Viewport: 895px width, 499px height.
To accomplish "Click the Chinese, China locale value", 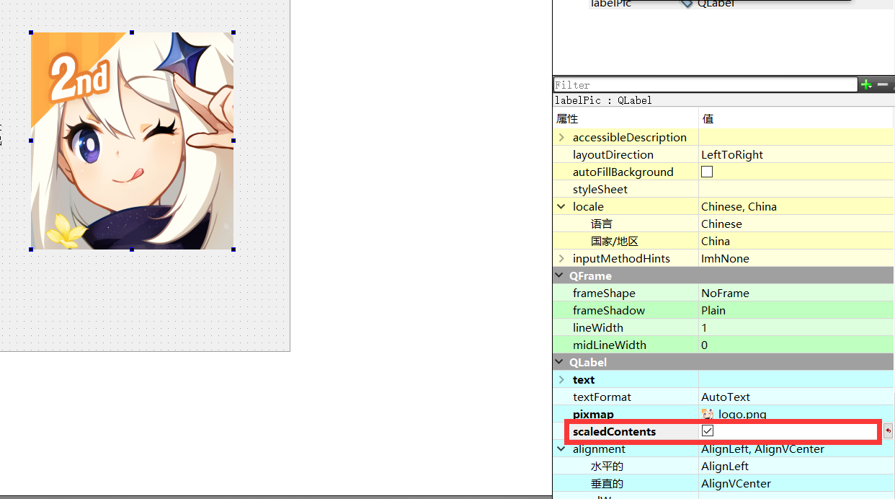I will tap(739, 206).
